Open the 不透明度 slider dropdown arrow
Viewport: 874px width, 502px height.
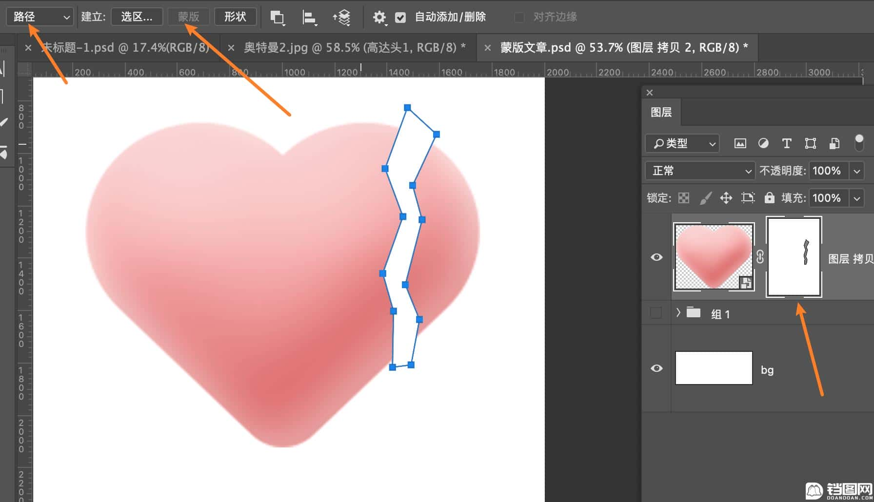click(857, 171)
